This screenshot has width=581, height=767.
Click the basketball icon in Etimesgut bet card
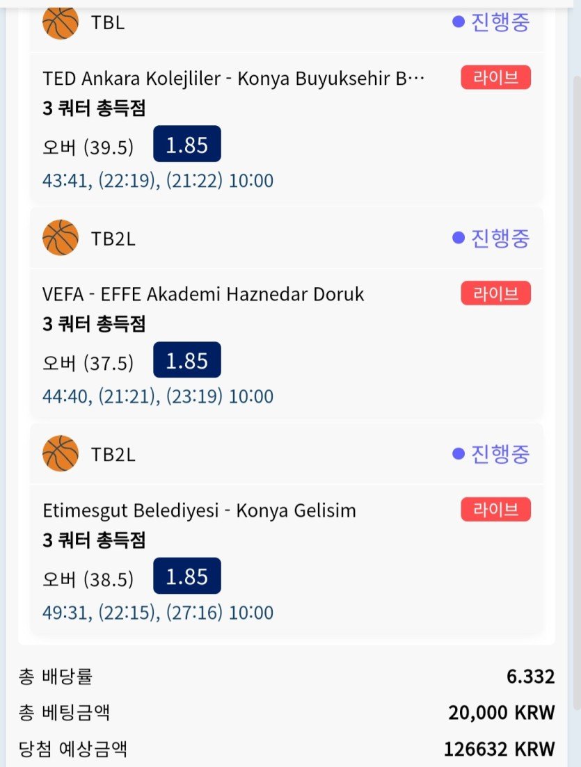pos(61,453)
